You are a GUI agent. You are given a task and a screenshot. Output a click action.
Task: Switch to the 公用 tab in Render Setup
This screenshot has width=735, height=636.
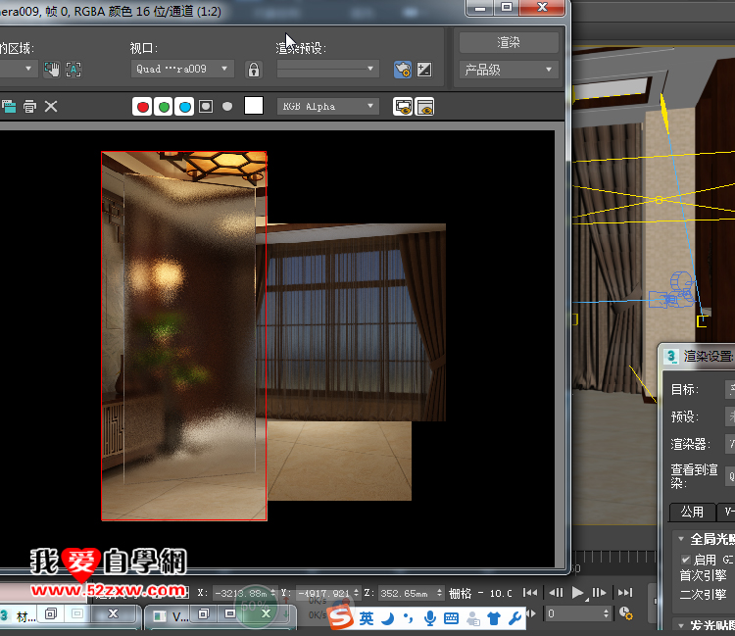point(692,512)
